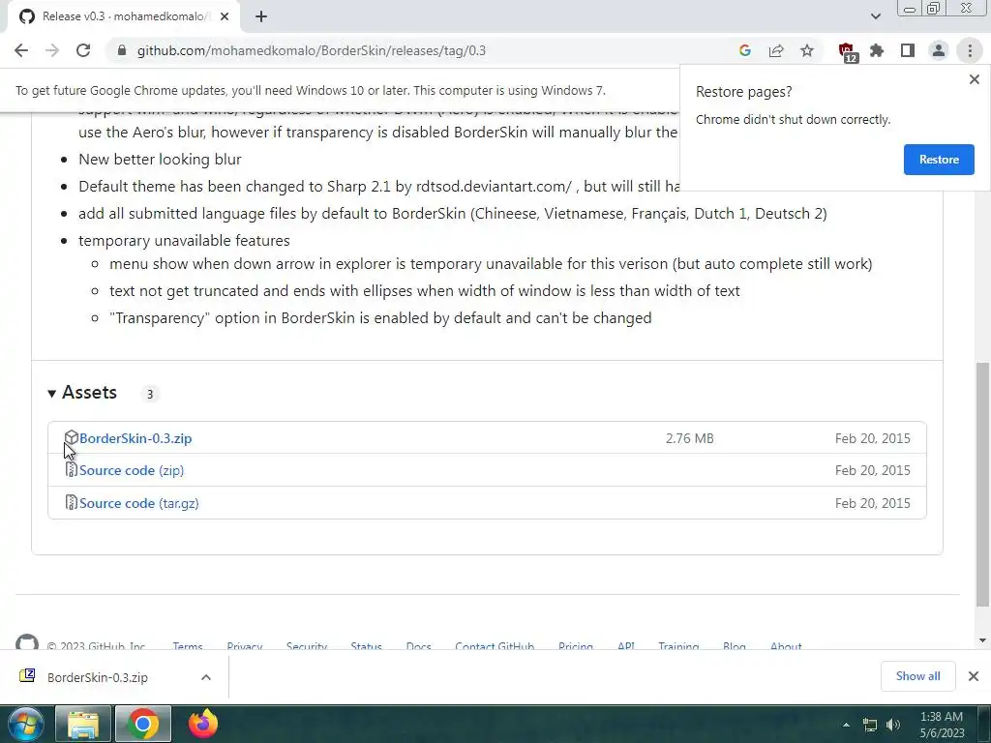Viewport: 991px width, 743px height.
Task: Open downloaded BorderSkin-0.3.zip in download bar
Action: 98,677
